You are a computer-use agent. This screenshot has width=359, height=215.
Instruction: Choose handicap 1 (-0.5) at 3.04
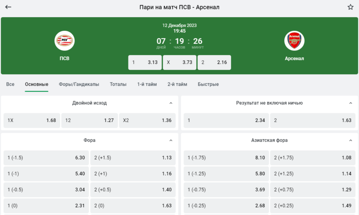point(46,190)
